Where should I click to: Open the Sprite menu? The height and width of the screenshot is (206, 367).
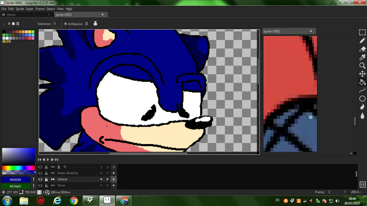pos(20,9)
